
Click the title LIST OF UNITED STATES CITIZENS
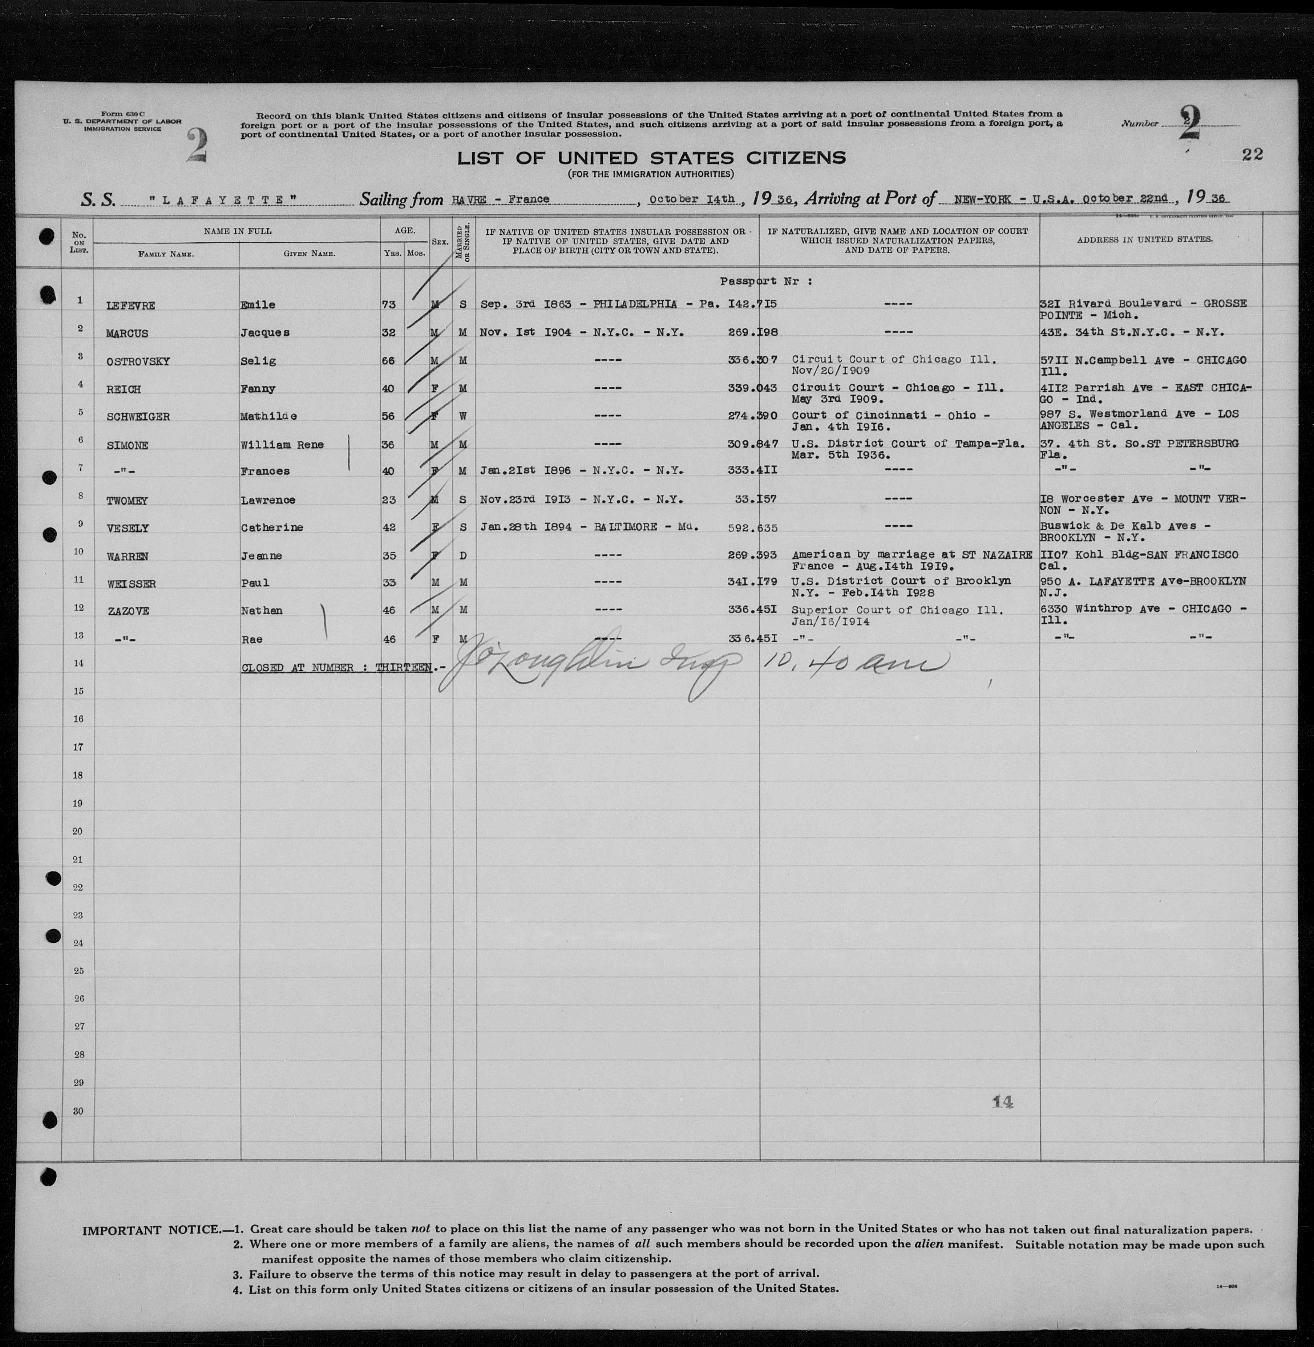pyautogui.click(x=651, y=158)
